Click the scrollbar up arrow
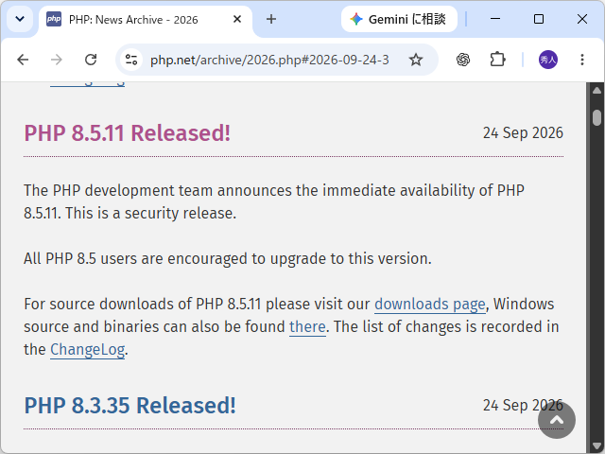The height and width of the screenshot is (454, 605). pyautogui.click(x=596, y=91)
